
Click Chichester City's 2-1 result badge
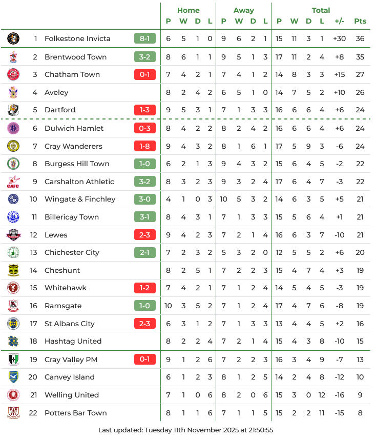click(x=145, y=252)
